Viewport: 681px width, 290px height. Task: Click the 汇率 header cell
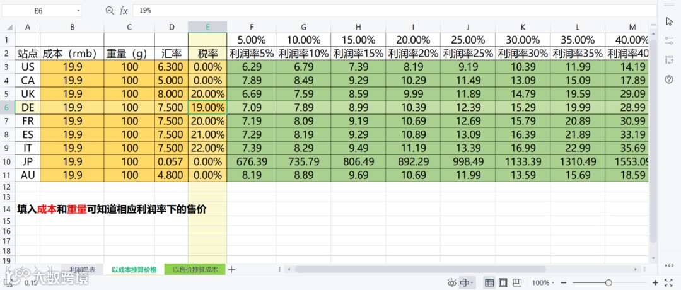pyautogui.click(x=172, y=54)
